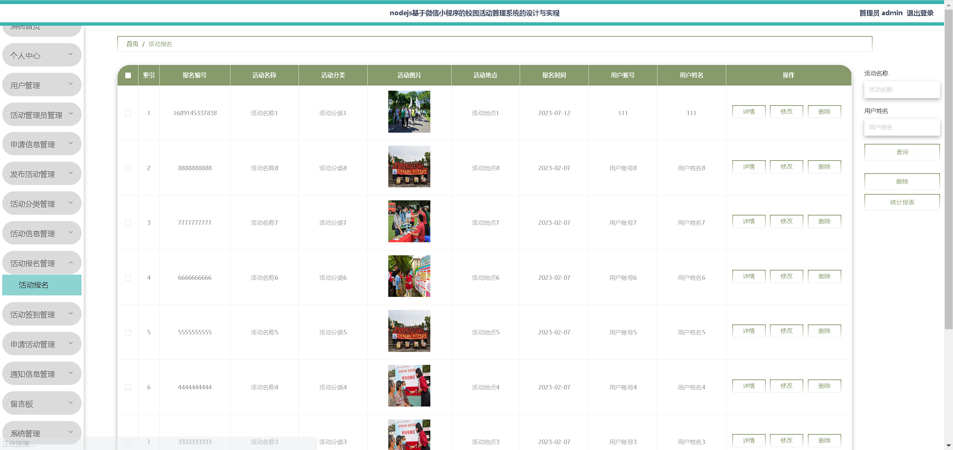The height and width of the screenshot is (450, 953).
Task: Expand the 个人中心 sidebar menu
Action: 41,55
